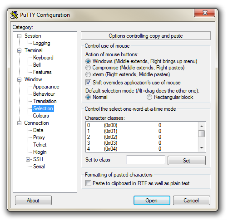Screen dimensions: 228x221
Task: Select the Window category
Action: [33, 79]
